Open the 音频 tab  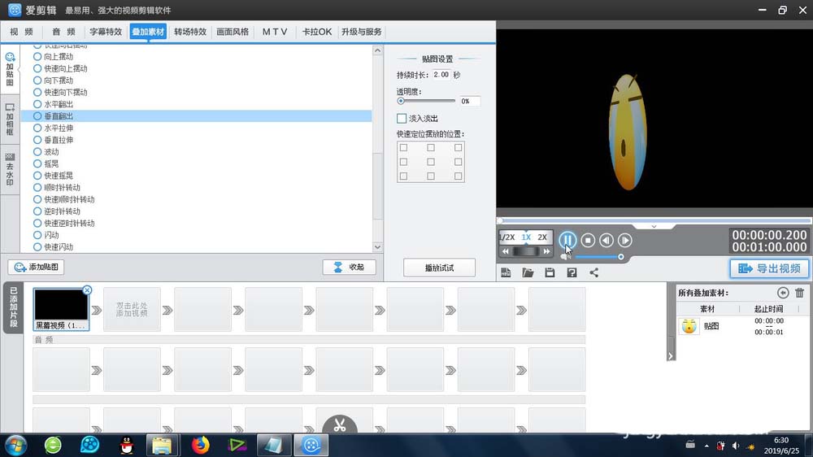pos(63,32)
